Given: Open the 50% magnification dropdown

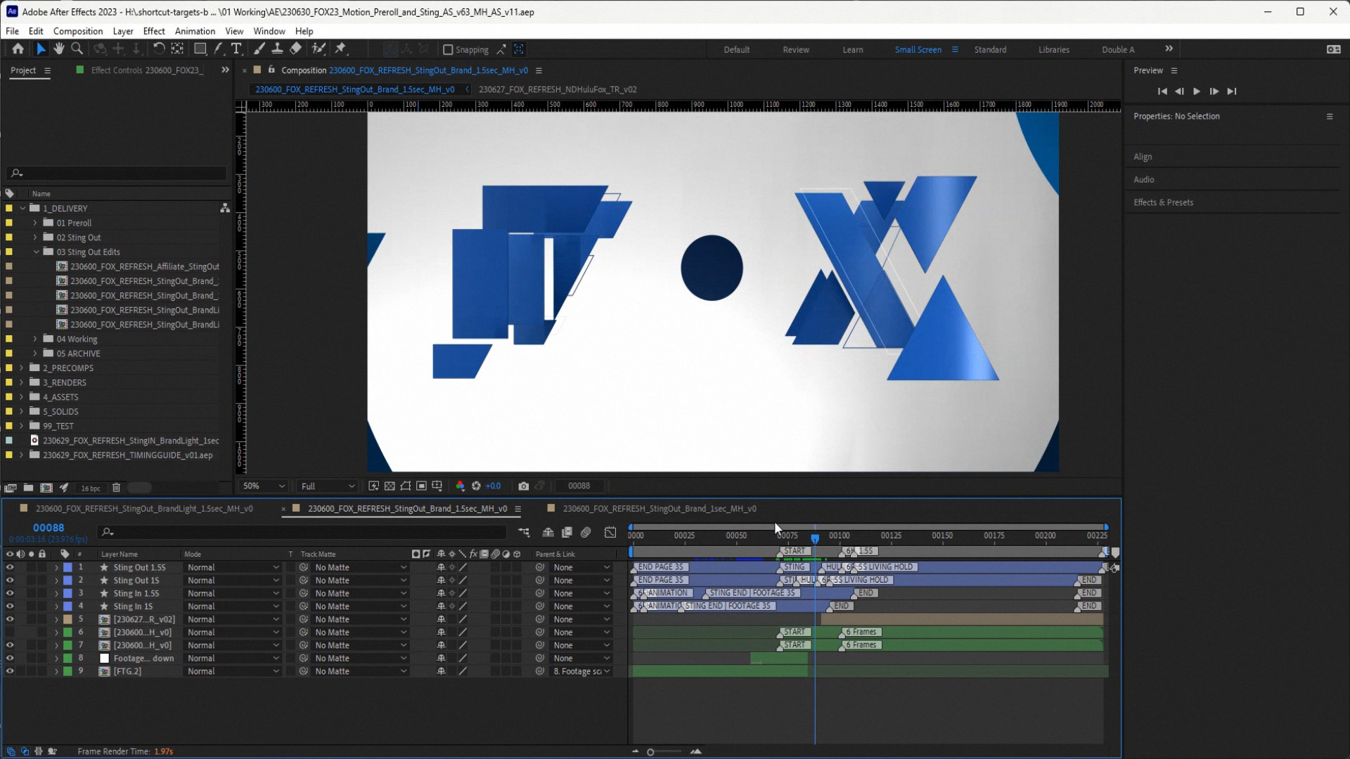Looking at the screenshot, I should [264, 486].
